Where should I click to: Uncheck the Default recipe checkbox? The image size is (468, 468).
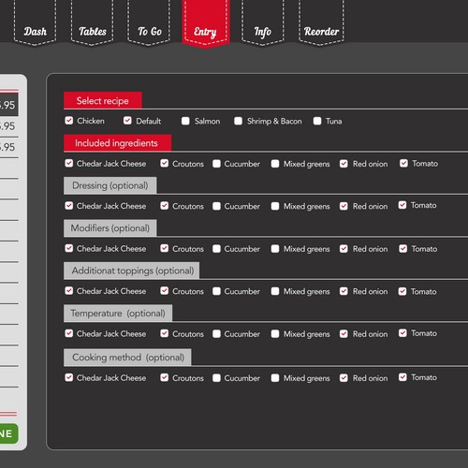click(x=127, y=121)
